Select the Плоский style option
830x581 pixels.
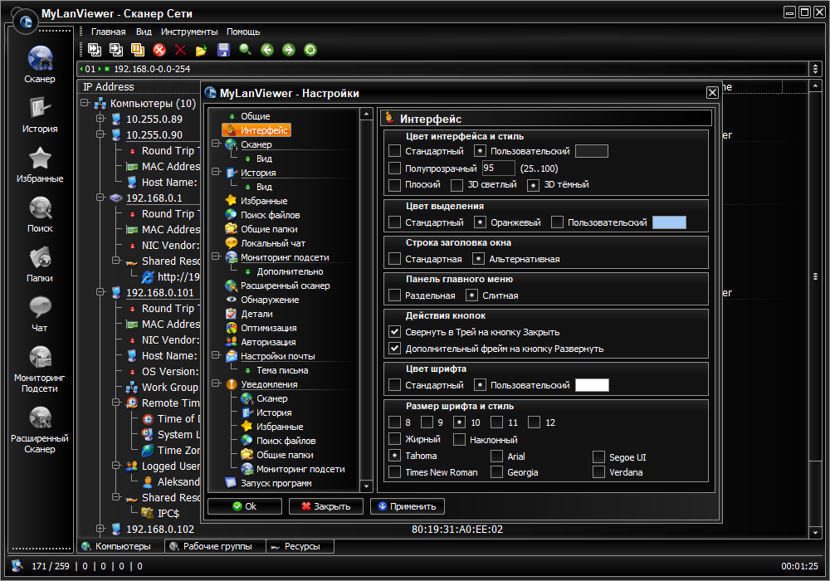(x=394, y=184)
